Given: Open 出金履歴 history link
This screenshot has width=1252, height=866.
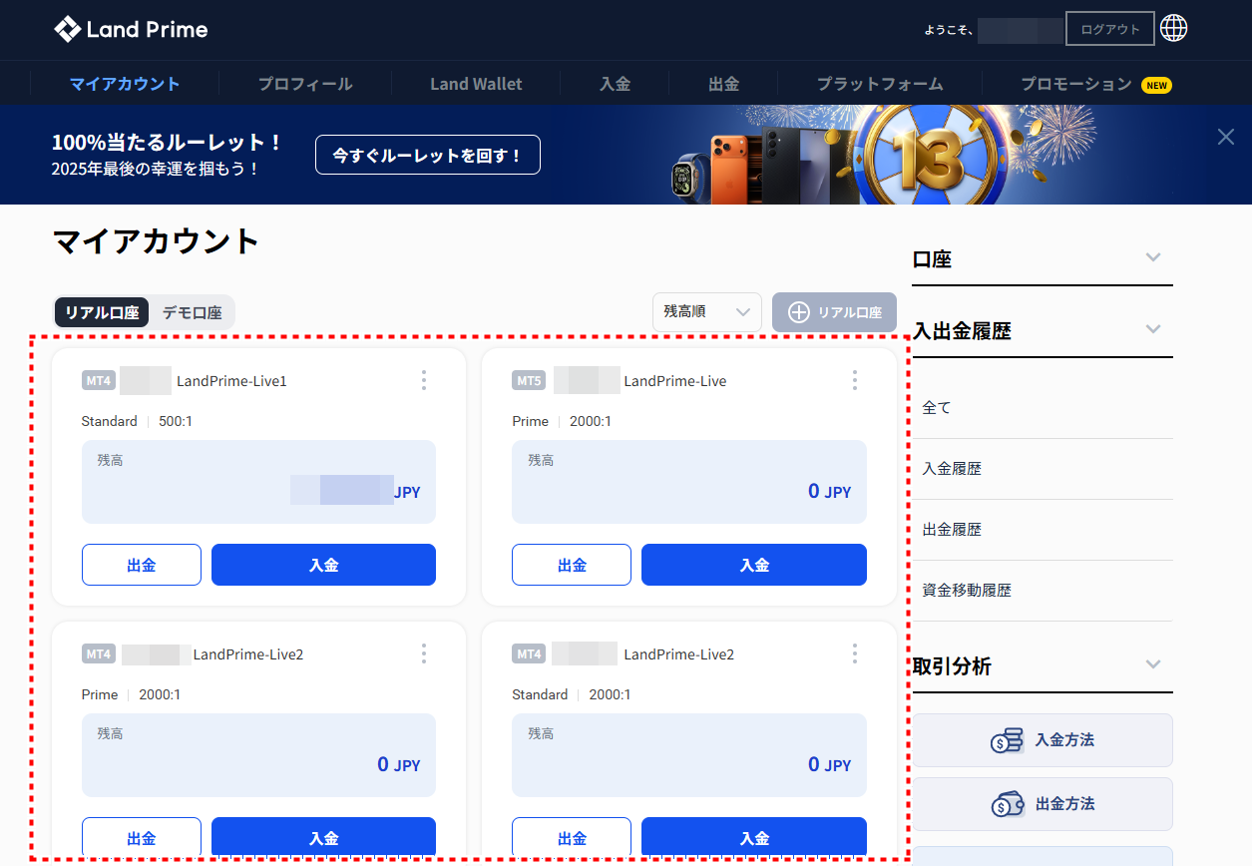Looking at the screenshot, I should click(x=952, y=529).
